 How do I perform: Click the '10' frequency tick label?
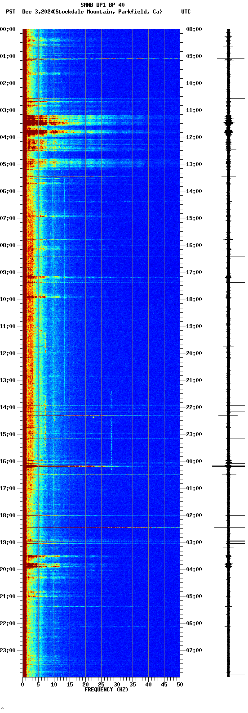coord(54,685)
